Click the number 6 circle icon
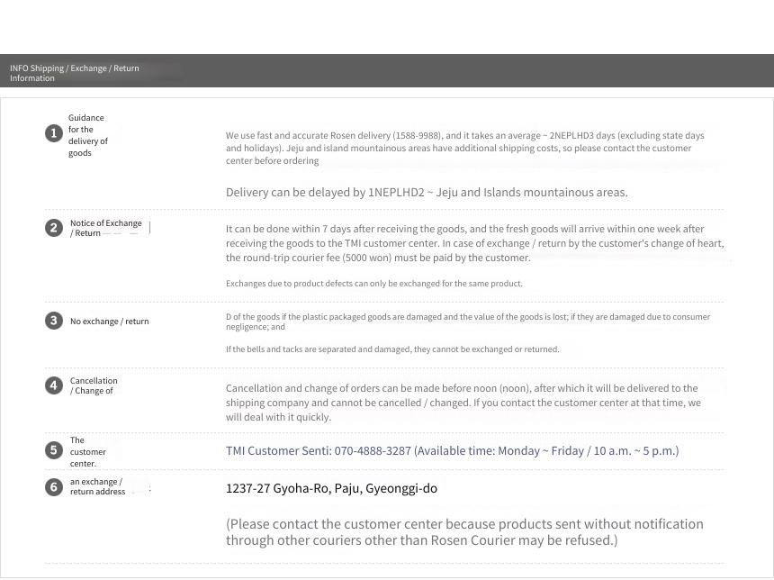The height and width of the screenshot is (580, 774). [x=54, y=487]
